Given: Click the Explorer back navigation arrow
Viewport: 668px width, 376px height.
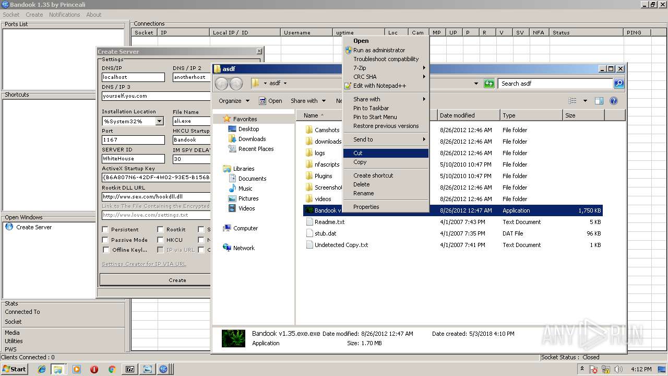Looking at the screenshot, I should point(221,84).
